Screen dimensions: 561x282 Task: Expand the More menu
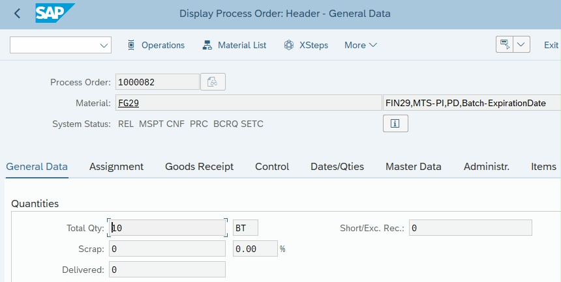361,45
